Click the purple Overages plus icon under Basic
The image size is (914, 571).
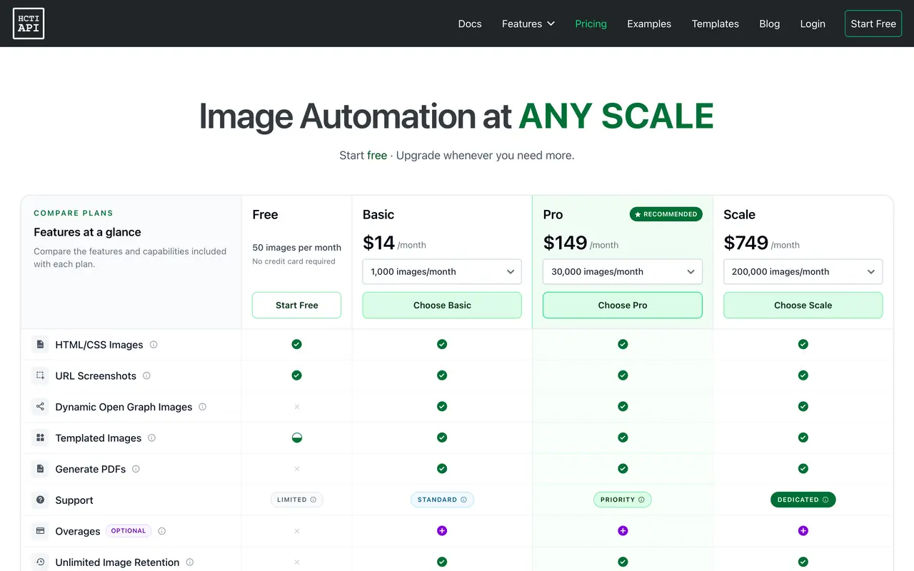(442, 530)
